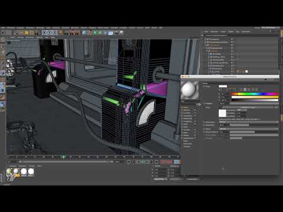This screenshot has width=283, height=212.
Task: Toggle the Diffusion channel checkbox
Action: coord(195,110)
